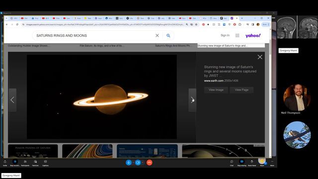
Task: Open the site information icon in address bar
Action: pyautogui.click(x=23, y=24)
